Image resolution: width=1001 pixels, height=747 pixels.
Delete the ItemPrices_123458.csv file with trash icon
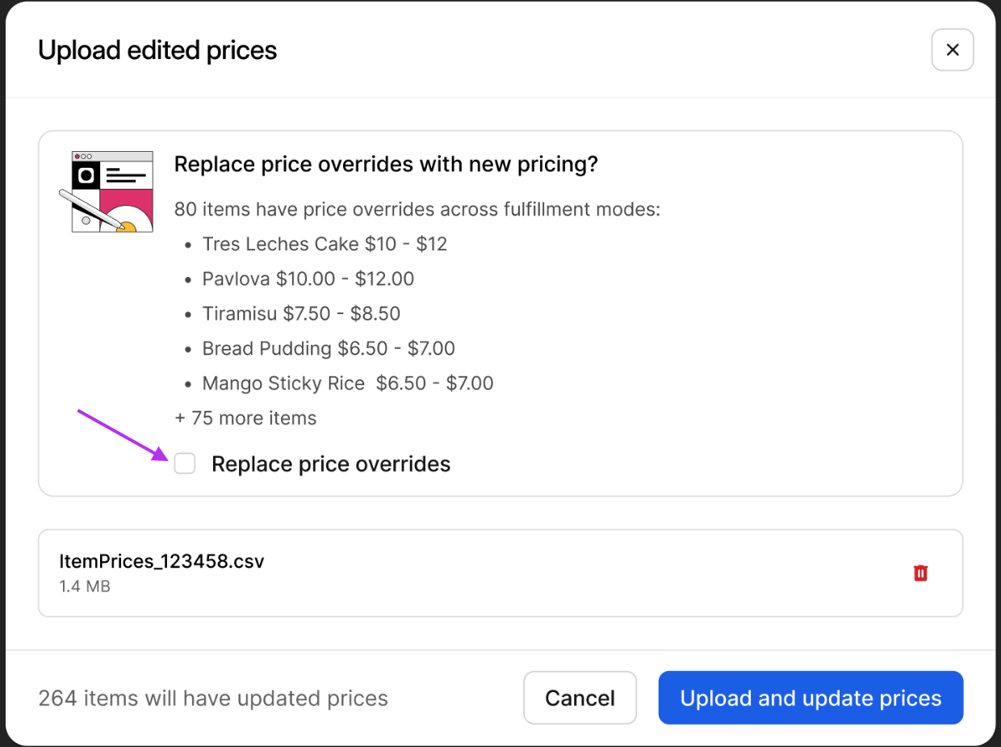click(920, 573)
